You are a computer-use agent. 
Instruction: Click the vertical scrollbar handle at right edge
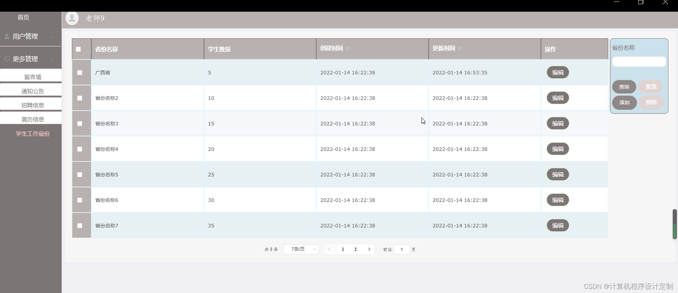pos(675,224)
